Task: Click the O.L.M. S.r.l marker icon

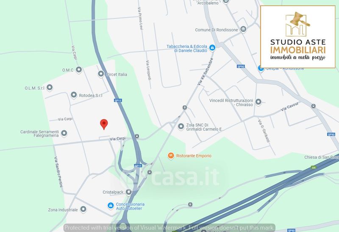Action: (x=50, y=88)
